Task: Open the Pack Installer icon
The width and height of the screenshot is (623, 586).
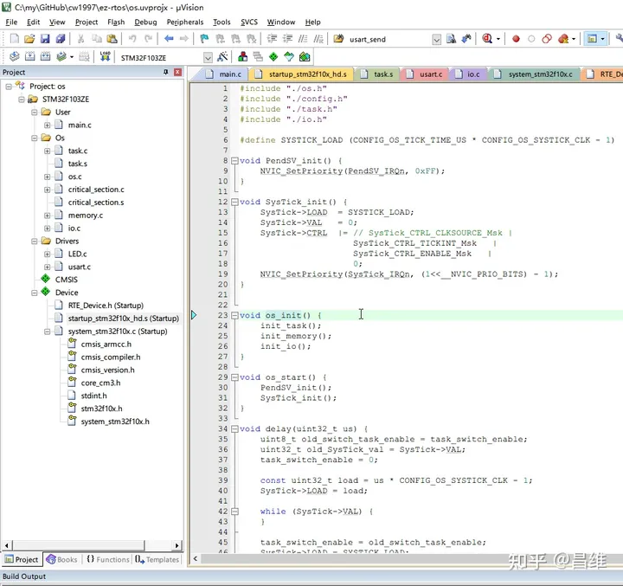Action: click(305, 57)
